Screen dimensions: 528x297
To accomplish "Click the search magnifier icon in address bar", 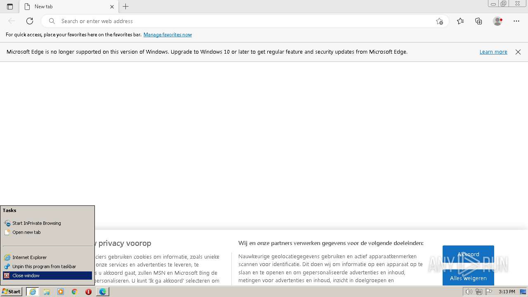I will (x=52, y=21).
